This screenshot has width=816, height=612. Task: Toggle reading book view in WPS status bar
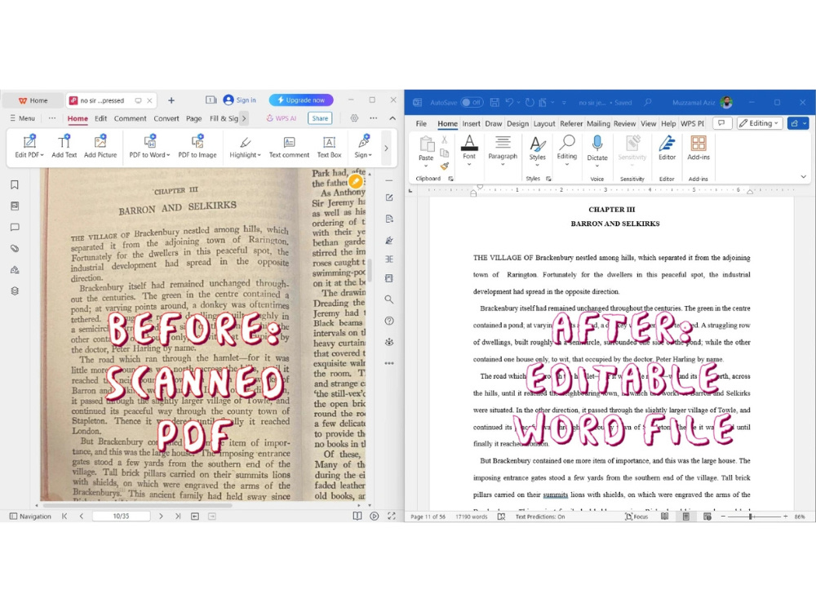(x=357, y=517)
